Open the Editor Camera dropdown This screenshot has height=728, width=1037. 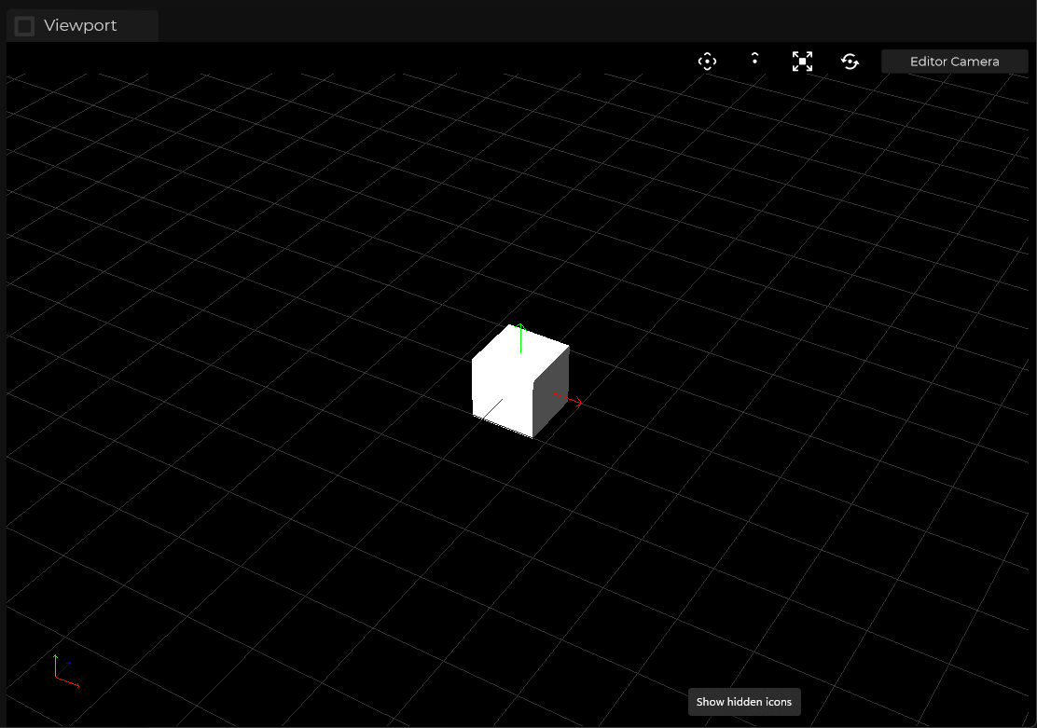point(954,62)
